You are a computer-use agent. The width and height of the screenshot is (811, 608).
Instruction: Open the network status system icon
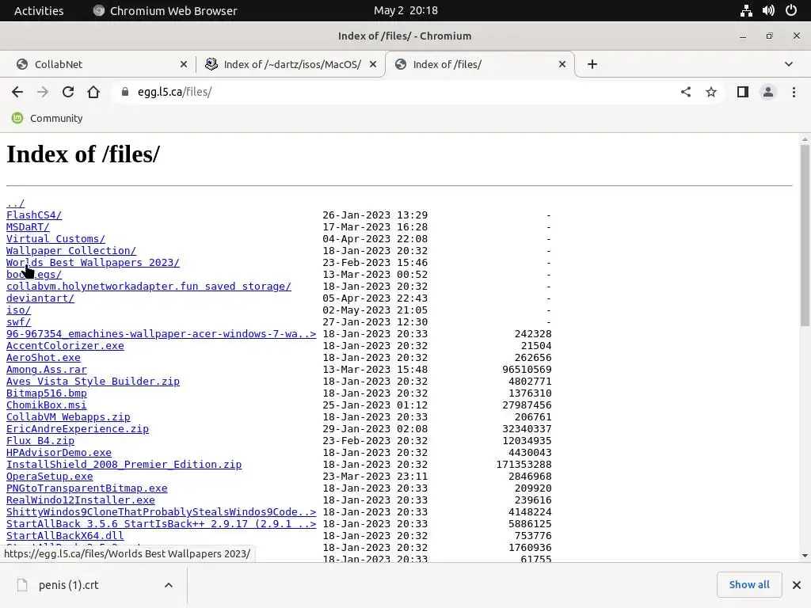[x=746, y=10]
